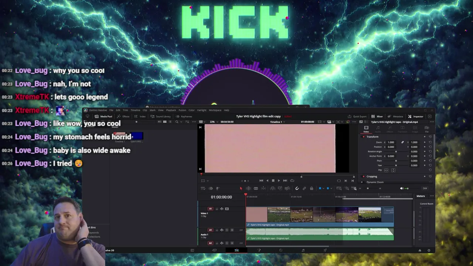The width and height of the screenshot is (473, 266).
Task: Open viewer zoom 22% dropdown
Action: 213,122
